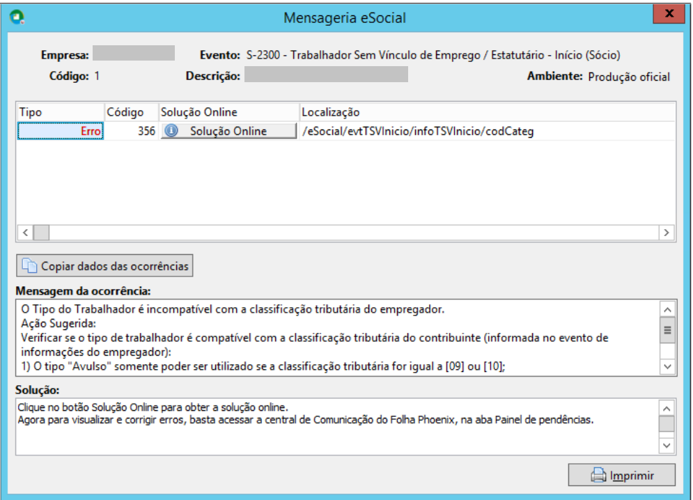Click the Mensageria eSocial app icon
Screen dimensions: 693x500
17,17
